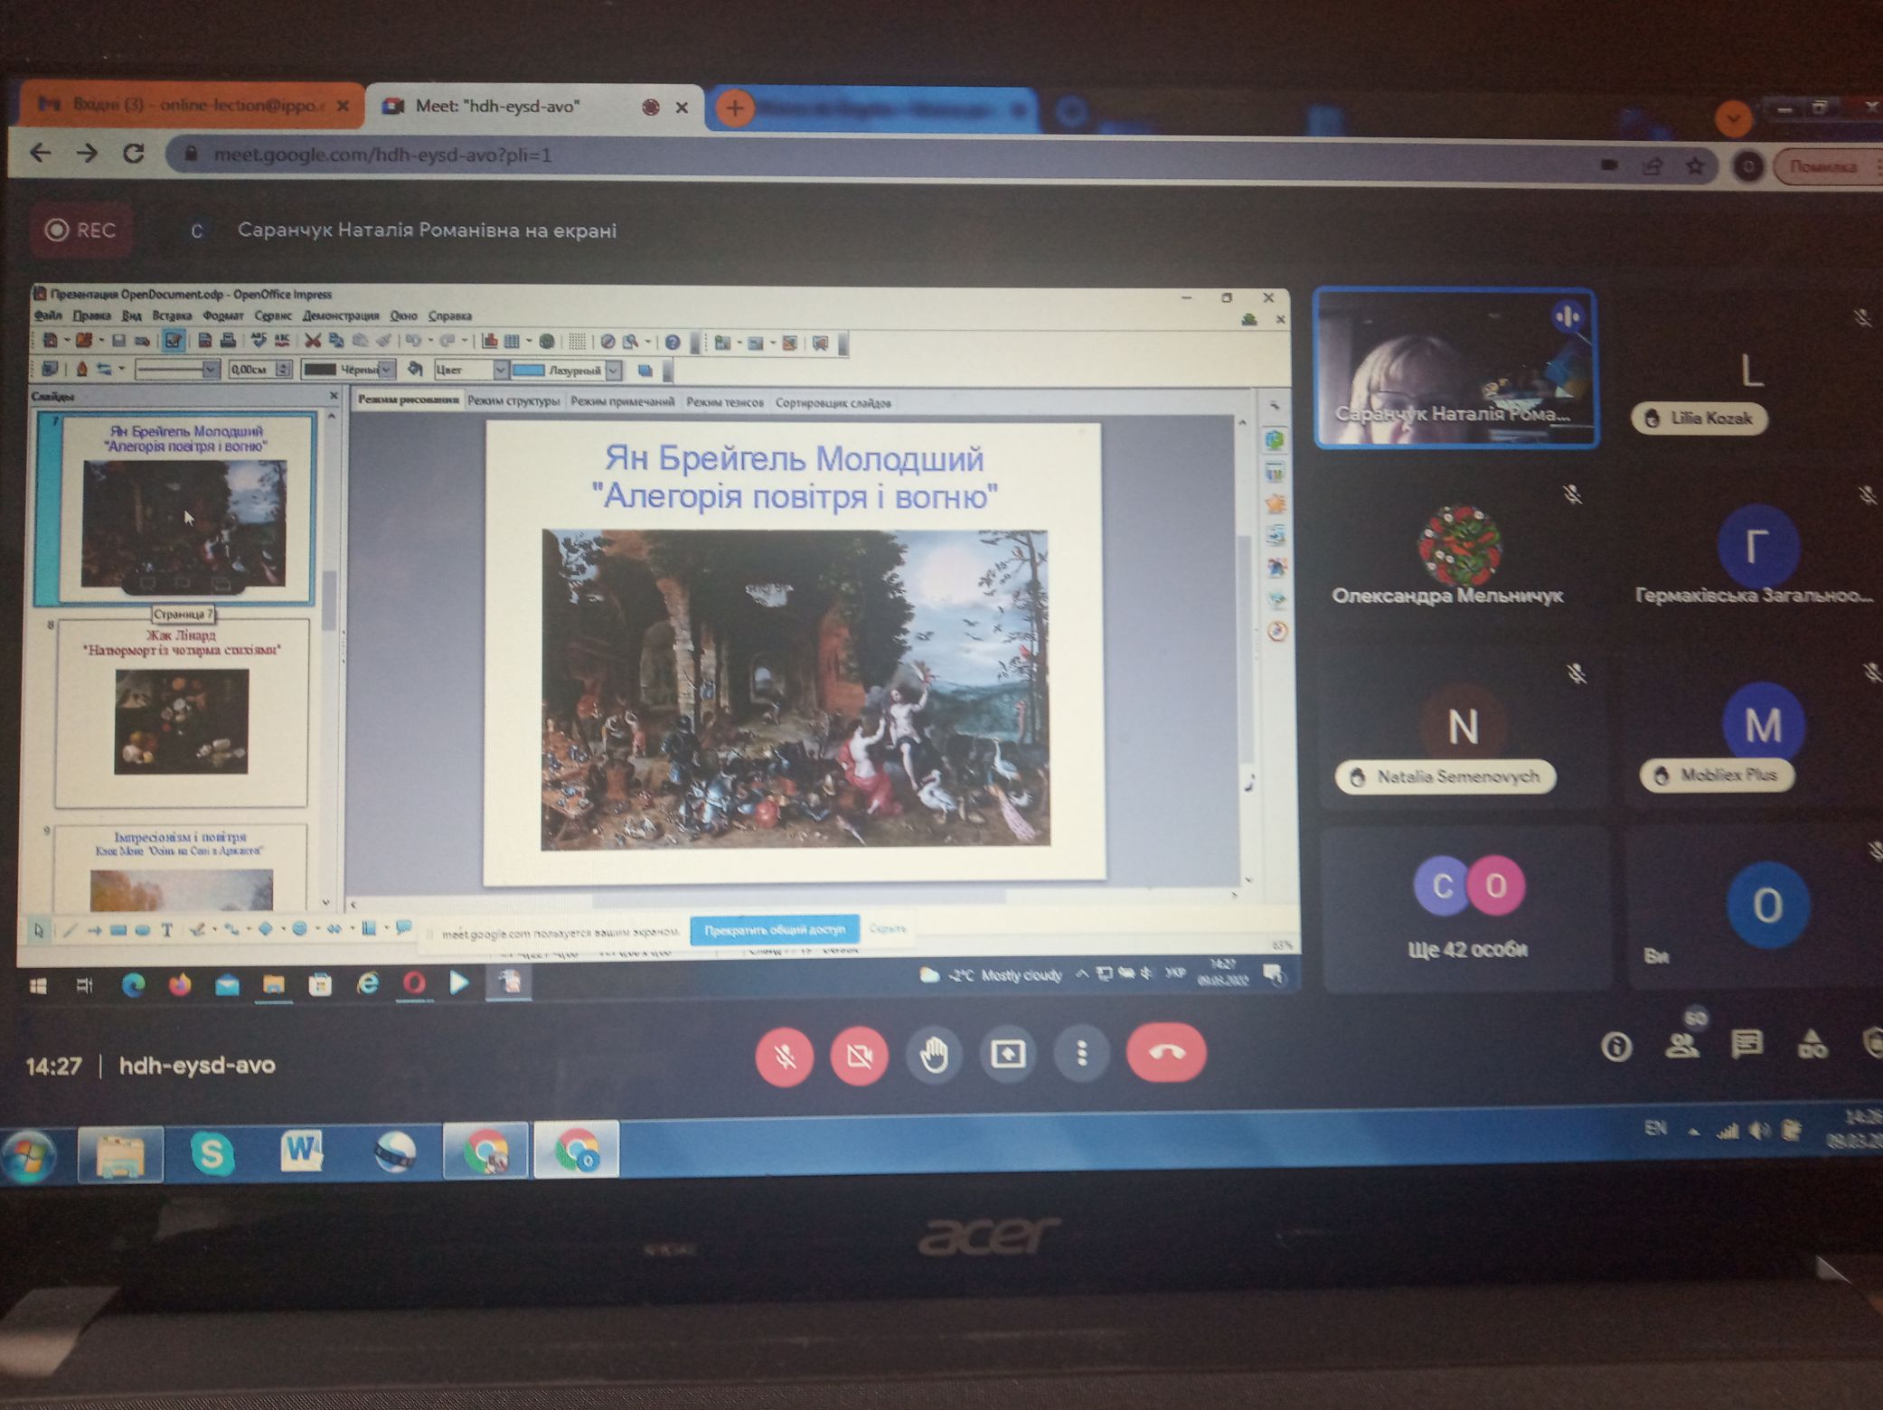Open the Вставка menu in Impress
Image resolution: width=1883 pixels, height=1410 pixels.
pyautogui.click(x=172, y=315)
